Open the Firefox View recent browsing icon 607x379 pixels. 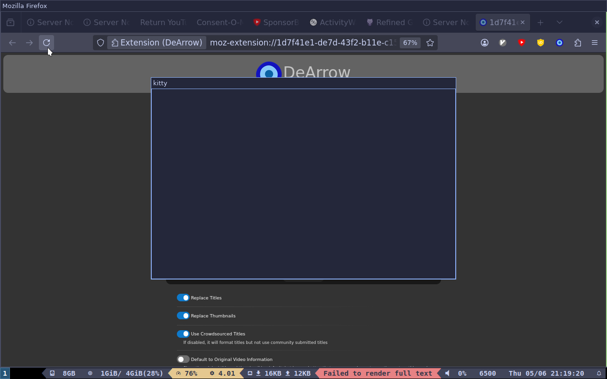pos(10,22)
